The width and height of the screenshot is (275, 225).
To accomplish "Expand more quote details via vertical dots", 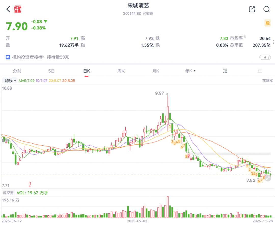I will 273,42.
